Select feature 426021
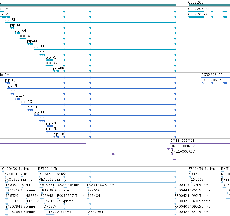 [x=11, y=174]
